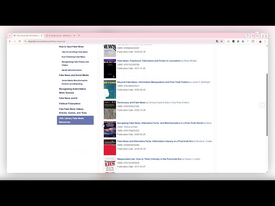The image size is (275, 206).
Task: Open Fake News and Social Media
Action: 73,75
